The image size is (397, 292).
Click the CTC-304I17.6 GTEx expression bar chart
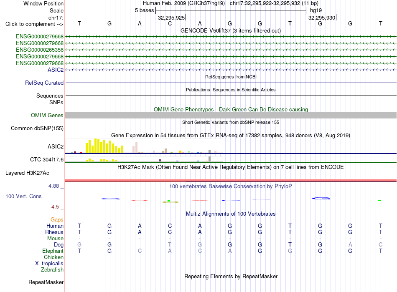144,159
